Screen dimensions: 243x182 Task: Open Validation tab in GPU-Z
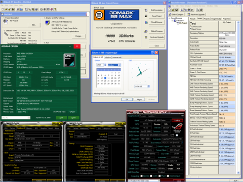[x=151, y=116]
